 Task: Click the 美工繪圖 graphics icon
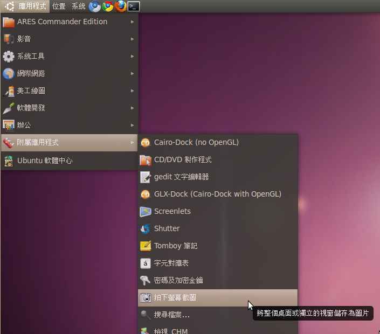9,91
